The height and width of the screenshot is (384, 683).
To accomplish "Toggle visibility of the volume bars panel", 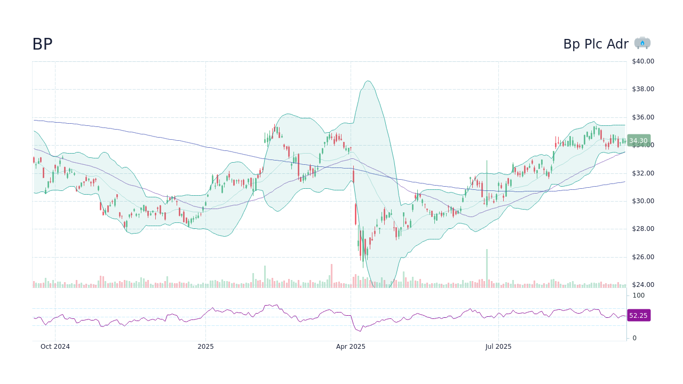I will [213, 282].
